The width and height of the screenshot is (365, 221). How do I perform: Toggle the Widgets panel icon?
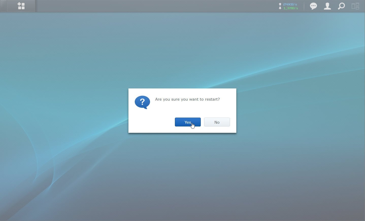pos(355,6)
